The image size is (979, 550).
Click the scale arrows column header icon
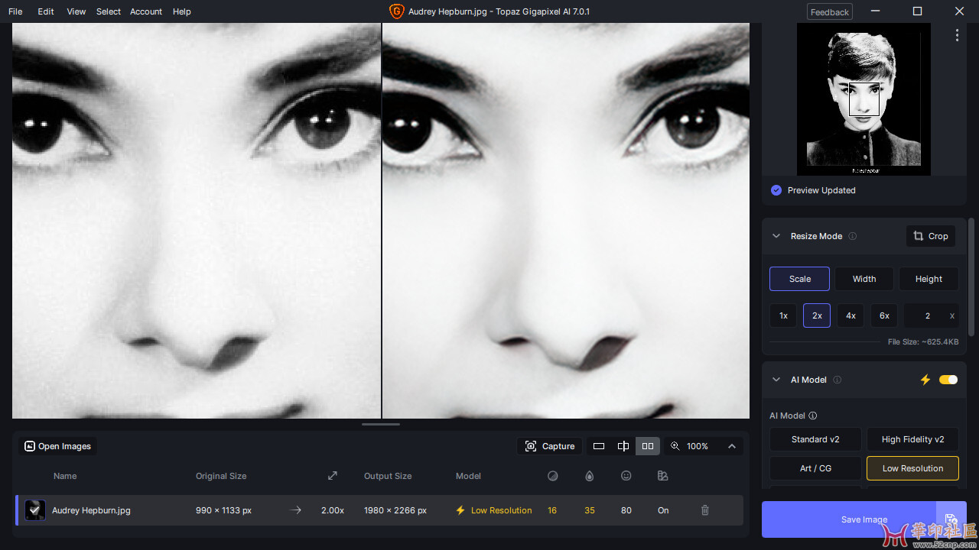pyautogui.click(x=333, y=476)
